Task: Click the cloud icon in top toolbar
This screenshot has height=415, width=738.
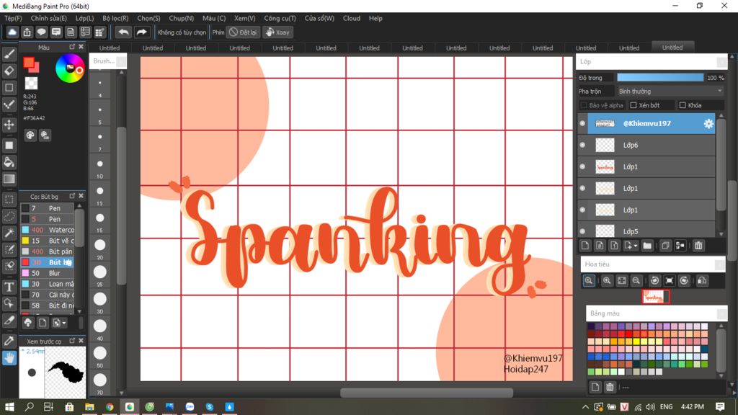Action: [x=12, y=32]
